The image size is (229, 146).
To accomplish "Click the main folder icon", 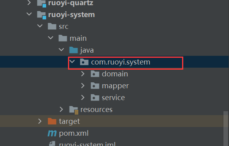I will click(63, 38).
